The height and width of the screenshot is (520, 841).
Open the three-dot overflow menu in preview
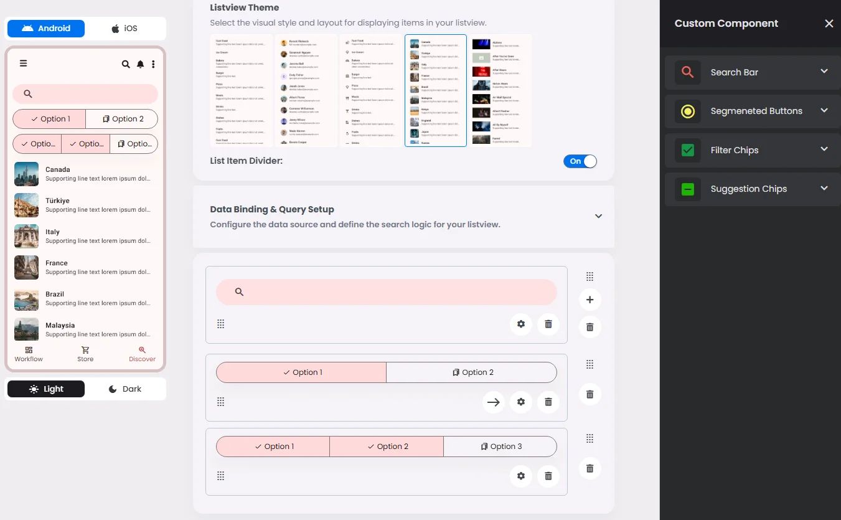(x=153, y=64)
